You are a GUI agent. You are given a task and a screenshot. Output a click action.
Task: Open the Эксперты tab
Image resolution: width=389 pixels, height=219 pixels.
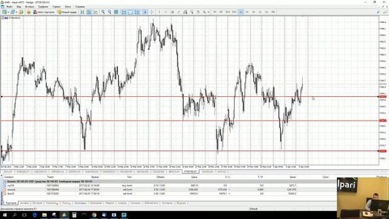[x=167, y=203]
